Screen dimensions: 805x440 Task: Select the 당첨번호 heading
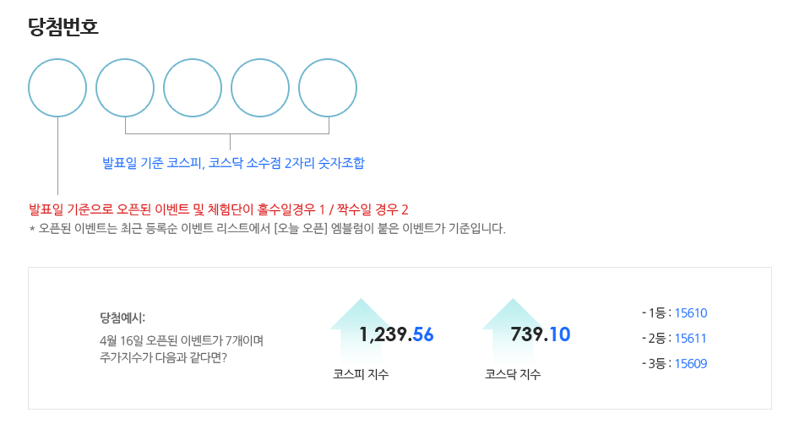63,26
